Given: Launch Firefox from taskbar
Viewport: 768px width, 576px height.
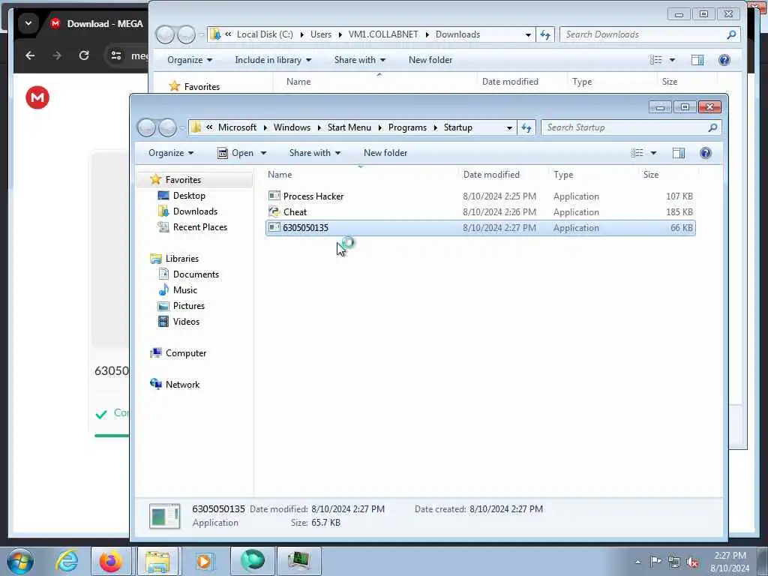Looking at the screenshot, I should pyautogui.click(x=111, y=561).
